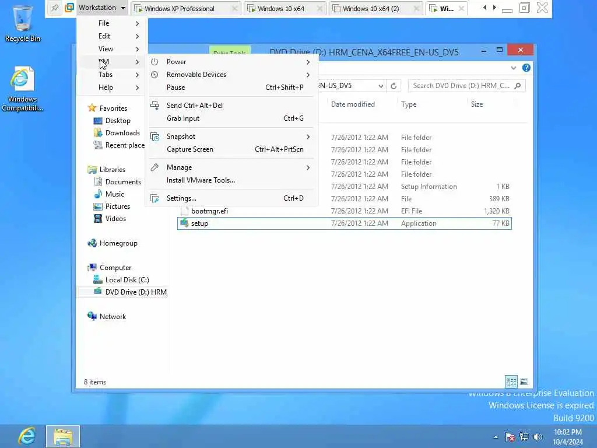Click the Snapshot clock icon
597x448 pixels.
click(x=154, y=136)
